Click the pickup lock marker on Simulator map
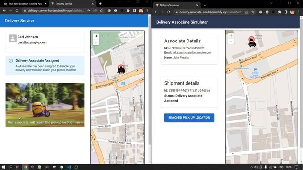303x170 pixels. [251, 39]
